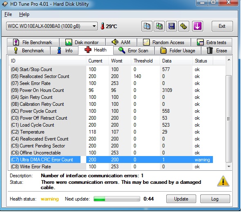Maximize the HD Tune Pro window
Image resolution: width=244 pixels, height=212 pixels.
point(213,2)
